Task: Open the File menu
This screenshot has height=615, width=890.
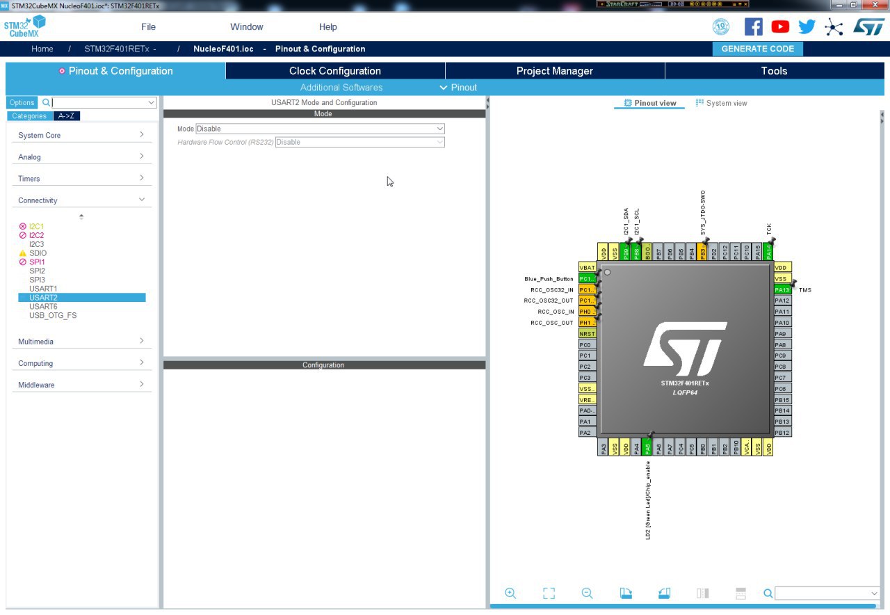Action: pos(148,27)
